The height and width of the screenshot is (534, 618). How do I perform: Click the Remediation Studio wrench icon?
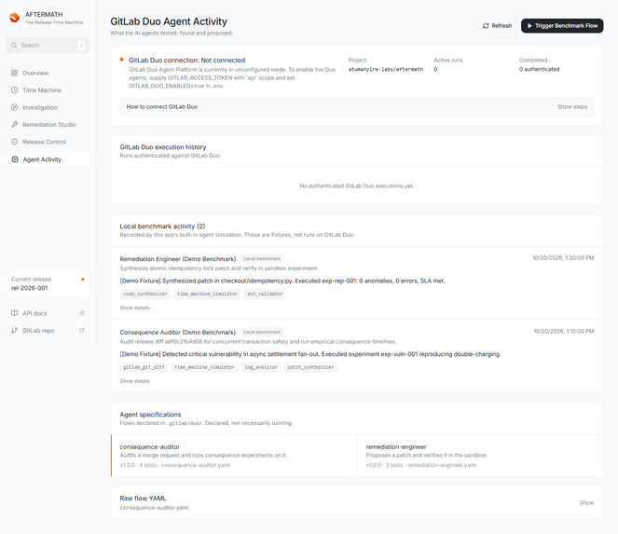15,125
